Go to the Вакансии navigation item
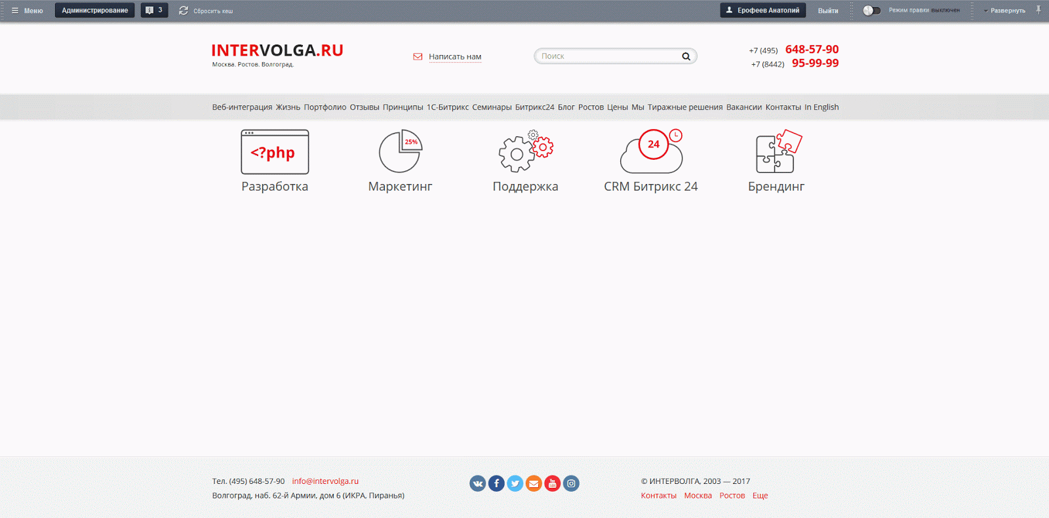The height and width of the screenshot is (518, 1049). pos(743,107)
